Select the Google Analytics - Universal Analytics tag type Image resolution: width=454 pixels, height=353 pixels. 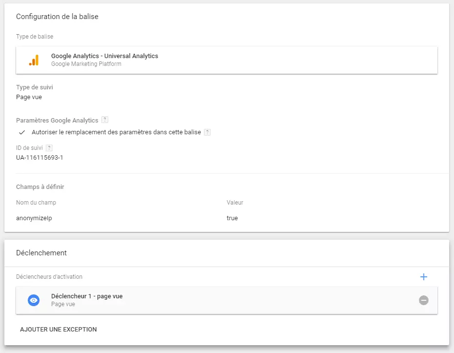click(227, 60)
